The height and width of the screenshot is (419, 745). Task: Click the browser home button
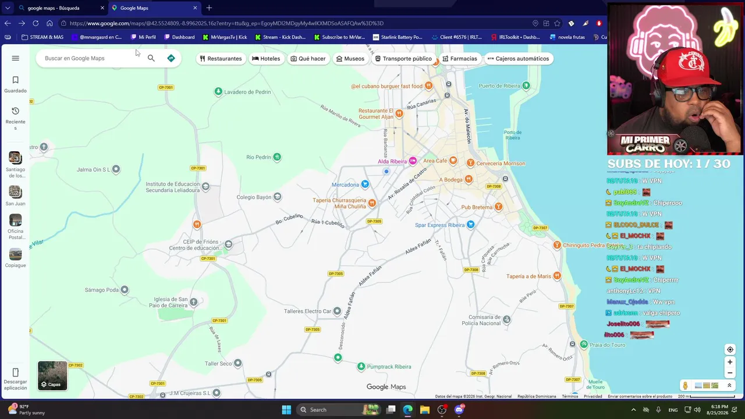(49, 23)
